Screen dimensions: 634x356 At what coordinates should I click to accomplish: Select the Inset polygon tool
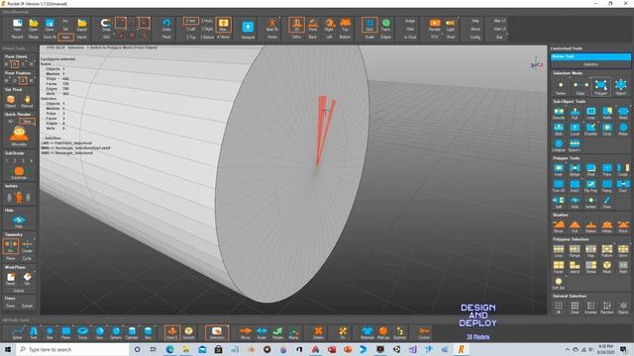[x=559, y=168]
